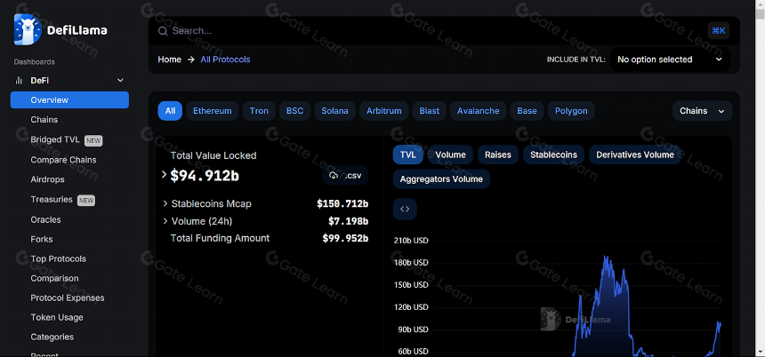Click the embed code icon button
765x357 pixels.
point(405,209)
